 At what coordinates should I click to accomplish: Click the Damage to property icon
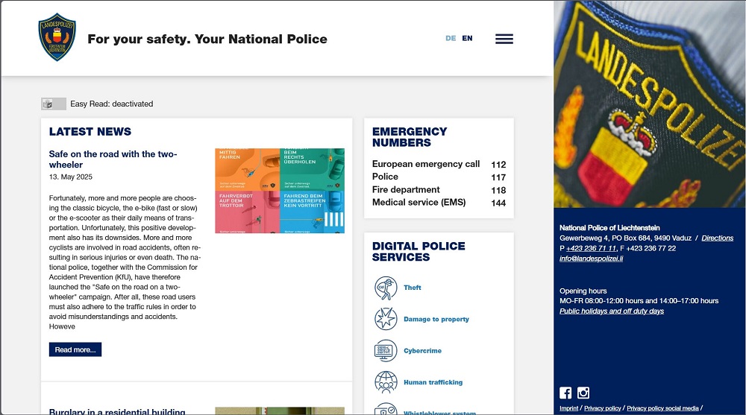pyautogui.click(x=386, y=319)
